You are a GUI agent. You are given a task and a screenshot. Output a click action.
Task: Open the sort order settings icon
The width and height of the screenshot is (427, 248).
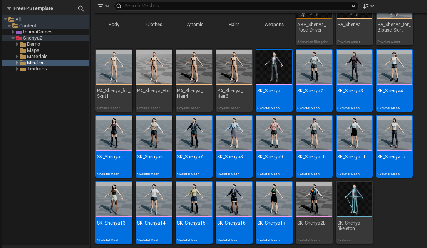pos(368,6)
